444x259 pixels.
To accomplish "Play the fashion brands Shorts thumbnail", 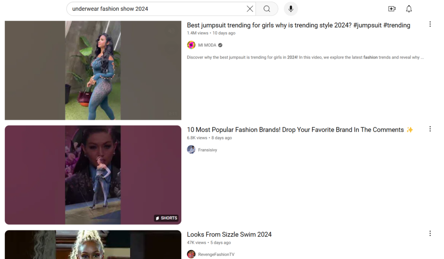I will tap(93, 175).
